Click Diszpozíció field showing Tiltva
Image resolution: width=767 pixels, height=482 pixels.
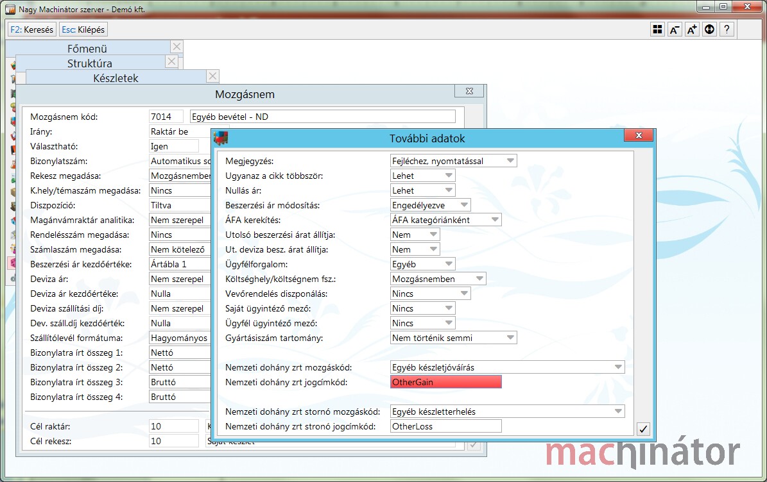tap(180, 205)
